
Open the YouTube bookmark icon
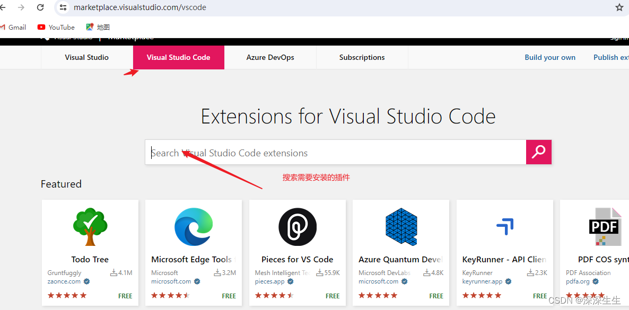coord(41,27)
